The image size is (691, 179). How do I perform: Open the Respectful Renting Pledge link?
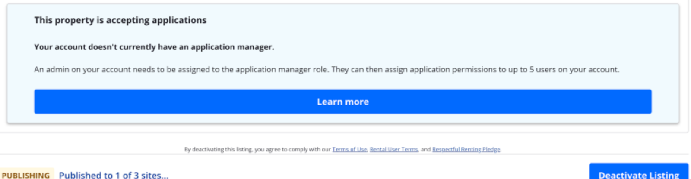click(466, 149)
